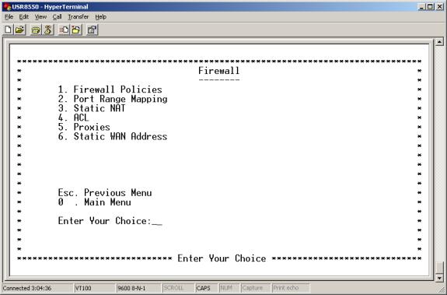The image size is (447, 295).
Task: Click the Receive file toolbar icon
Action: [76, 30]
